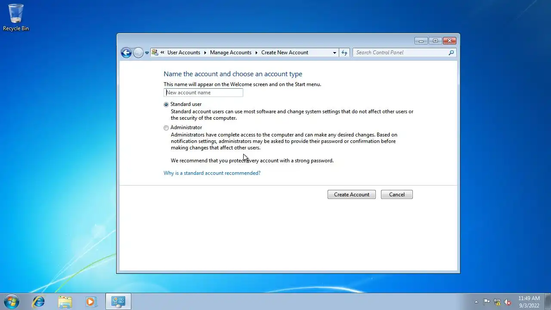Open the Recycle Bin desktop icon
Image resolution: width=551 pixels, height=310 pixels.
(x=16, y=17)
